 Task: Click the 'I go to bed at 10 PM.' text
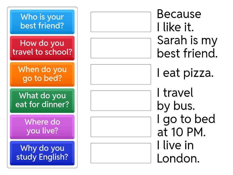[186, 126]
